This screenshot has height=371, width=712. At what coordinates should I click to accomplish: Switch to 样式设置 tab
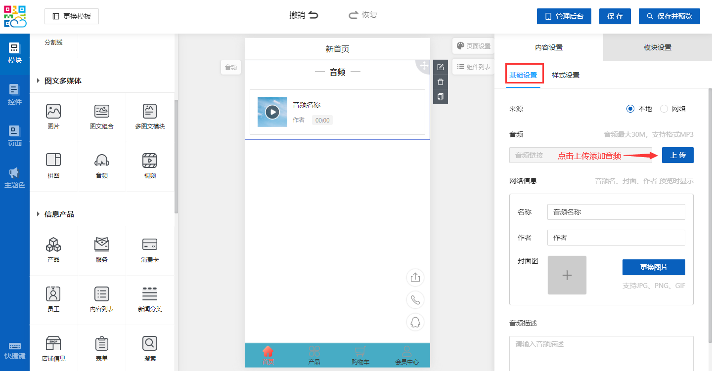tap(565, 75)
